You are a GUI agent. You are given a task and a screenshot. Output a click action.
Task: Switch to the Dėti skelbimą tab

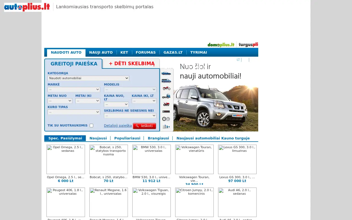(131, 64)
